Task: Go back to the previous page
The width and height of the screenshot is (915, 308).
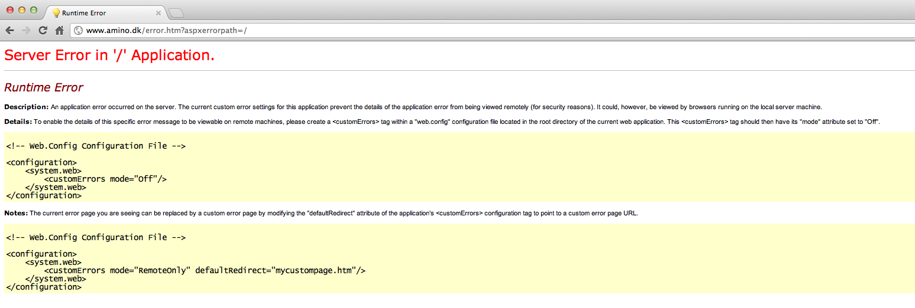Action: pyautogui.click(x=9, y=30)
